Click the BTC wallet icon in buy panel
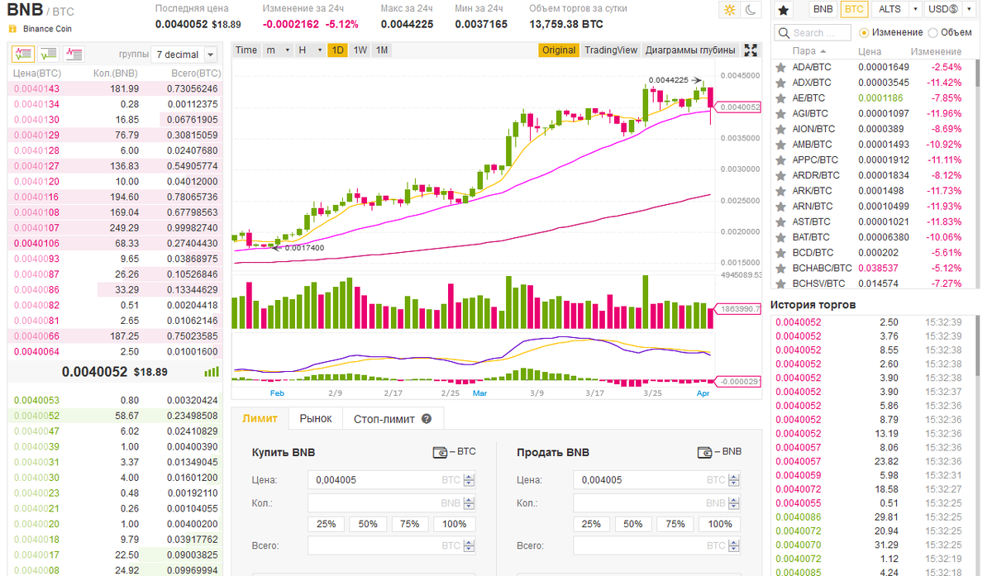The height and width of the screenshot is (576, 992). [441, 452]
